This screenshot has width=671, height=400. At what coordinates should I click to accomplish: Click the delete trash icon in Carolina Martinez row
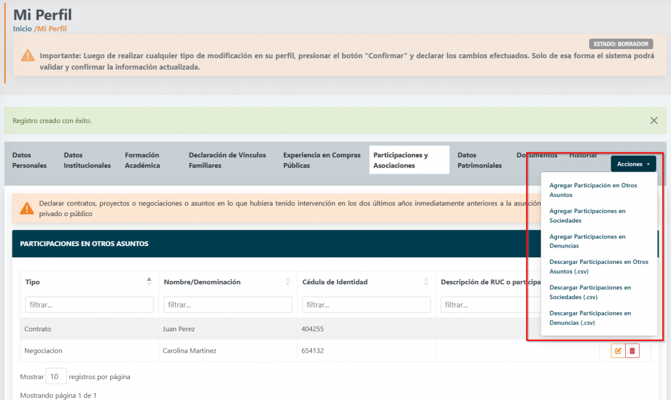(632, 351)
